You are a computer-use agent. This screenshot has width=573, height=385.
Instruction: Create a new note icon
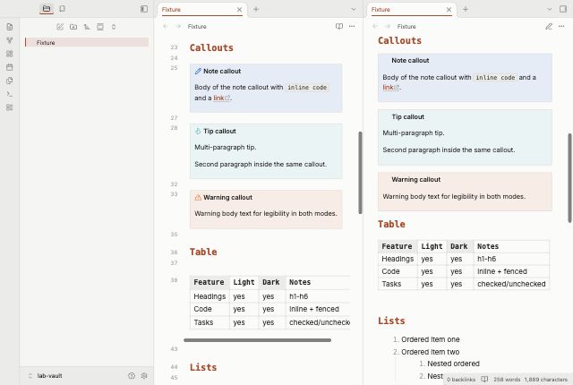pyautogui.click(x=60, y=27)
